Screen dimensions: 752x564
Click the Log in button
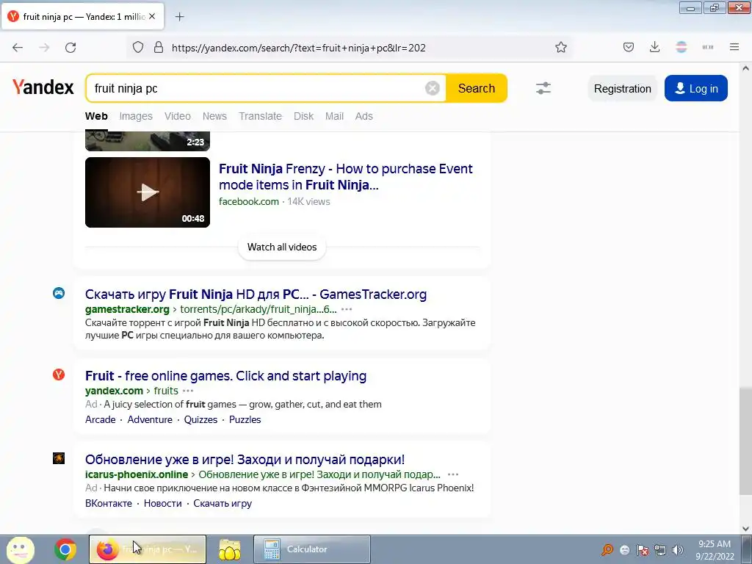point(696,89)
